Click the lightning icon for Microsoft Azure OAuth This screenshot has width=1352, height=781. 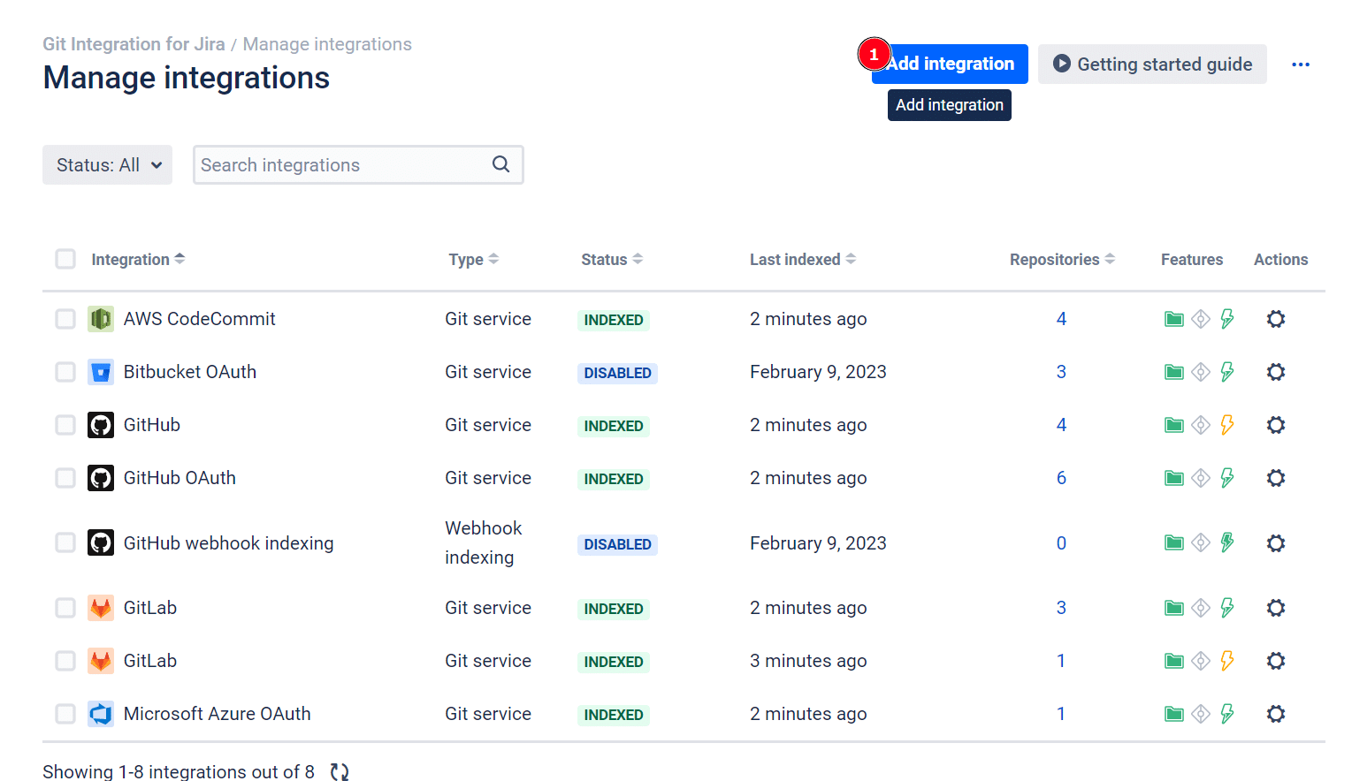tap(1227, 714)
